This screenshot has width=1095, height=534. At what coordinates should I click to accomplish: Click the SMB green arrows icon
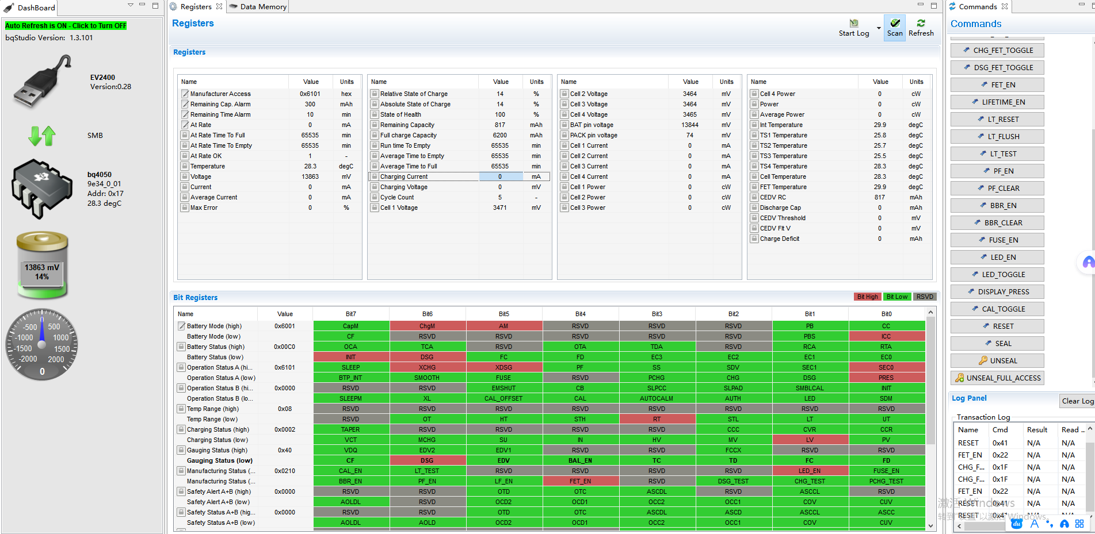[42, 136]
